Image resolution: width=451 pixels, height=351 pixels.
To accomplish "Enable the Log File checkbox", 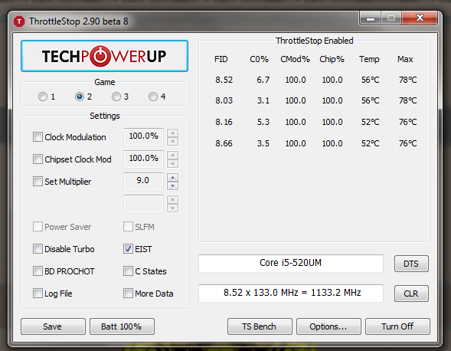I will pyautogui.click(x=38, y=294).
